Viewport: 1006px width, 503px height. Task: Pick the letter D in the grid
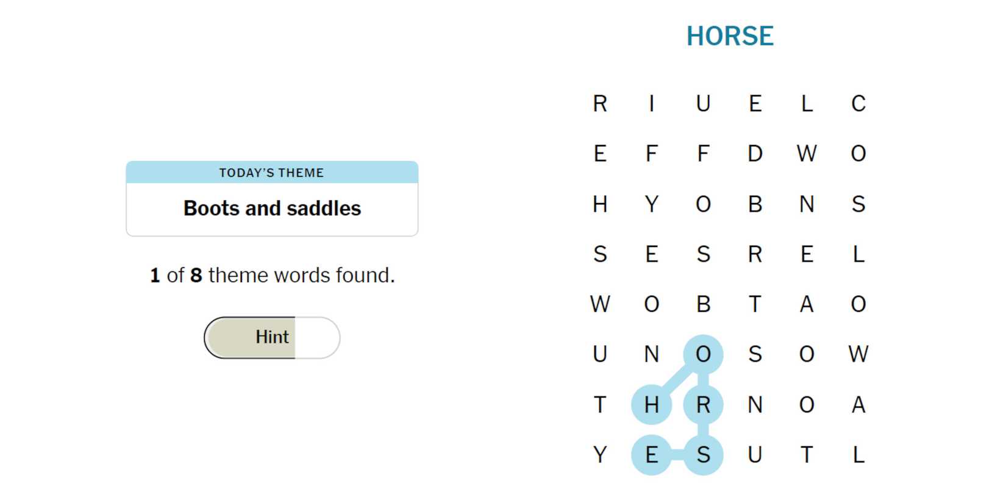point(755,154)
